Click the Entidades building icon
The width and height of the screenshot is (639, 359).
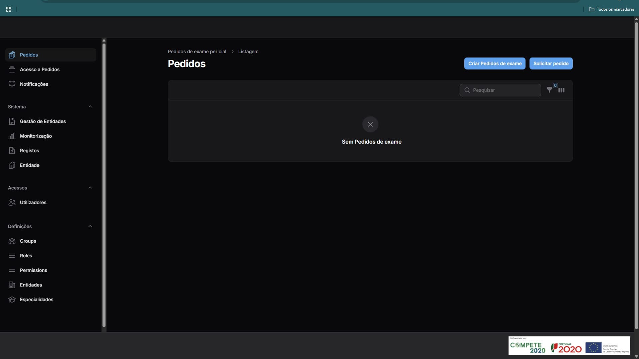[x=12, y=285]
